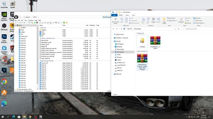This screenshot has width=213, height=119.
Task: Sort OpenIV list by Size column
Action: (87, 25)
